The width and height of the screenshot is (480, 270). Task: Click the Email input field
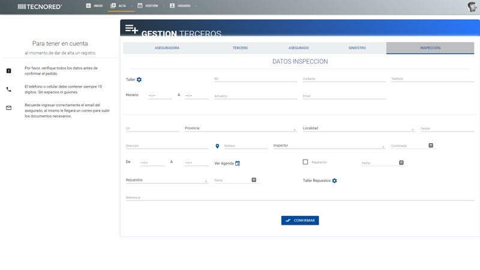tap(344, 95)
